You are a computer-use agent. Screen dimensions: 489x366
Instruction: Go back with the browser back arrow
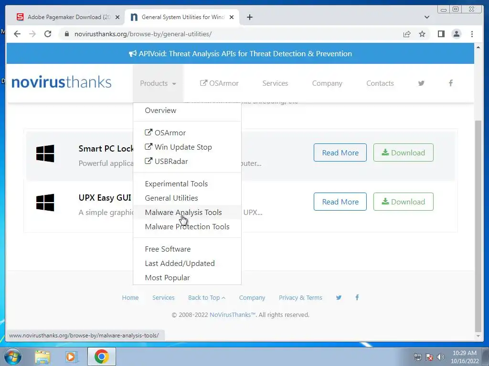pyautogui.click(x=17, y=34)
